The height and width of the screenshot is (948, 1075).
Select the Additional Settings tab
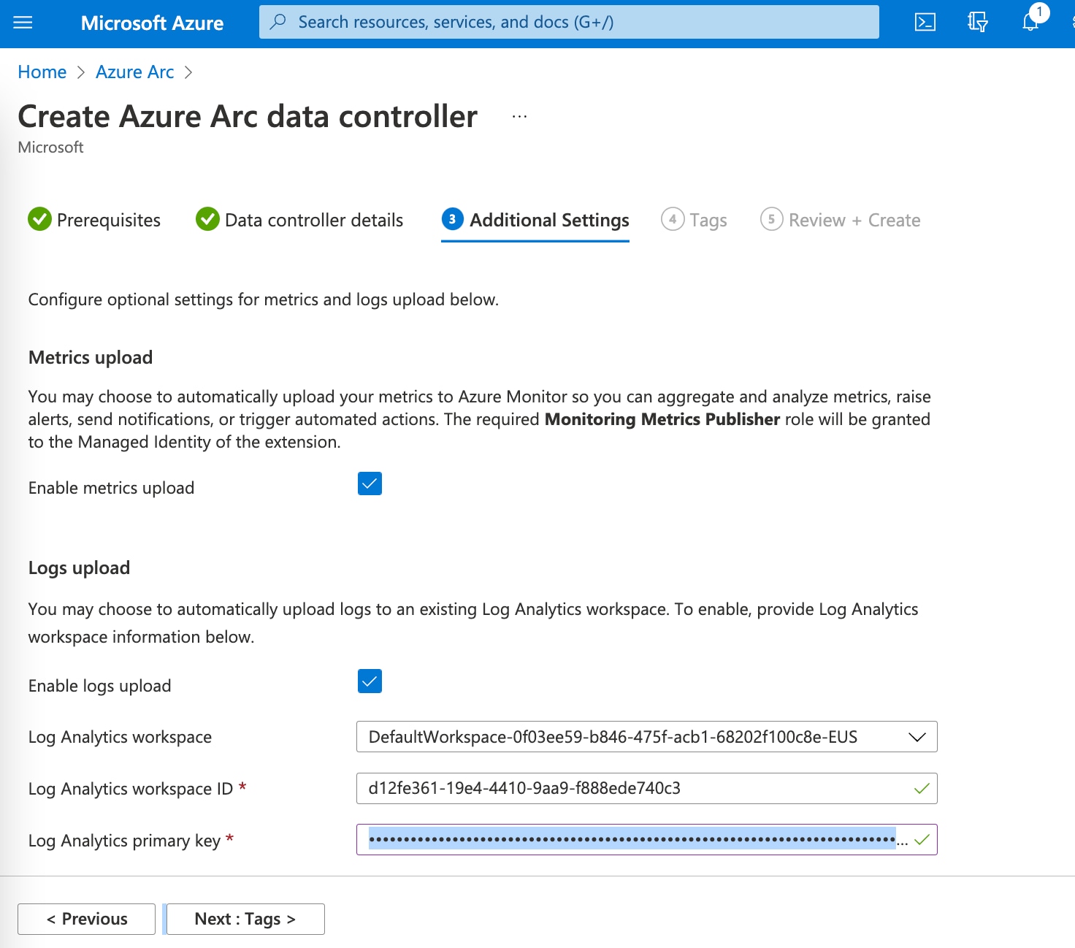(535, 220)
